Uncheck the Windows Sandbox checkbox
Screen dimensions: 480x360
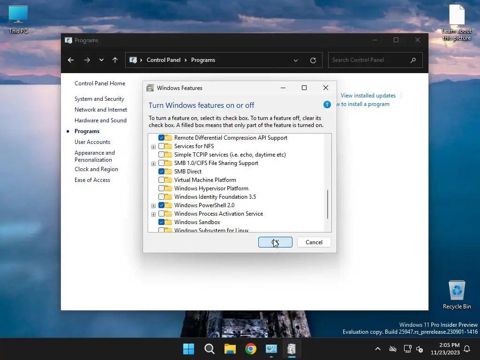pos(161,222)
